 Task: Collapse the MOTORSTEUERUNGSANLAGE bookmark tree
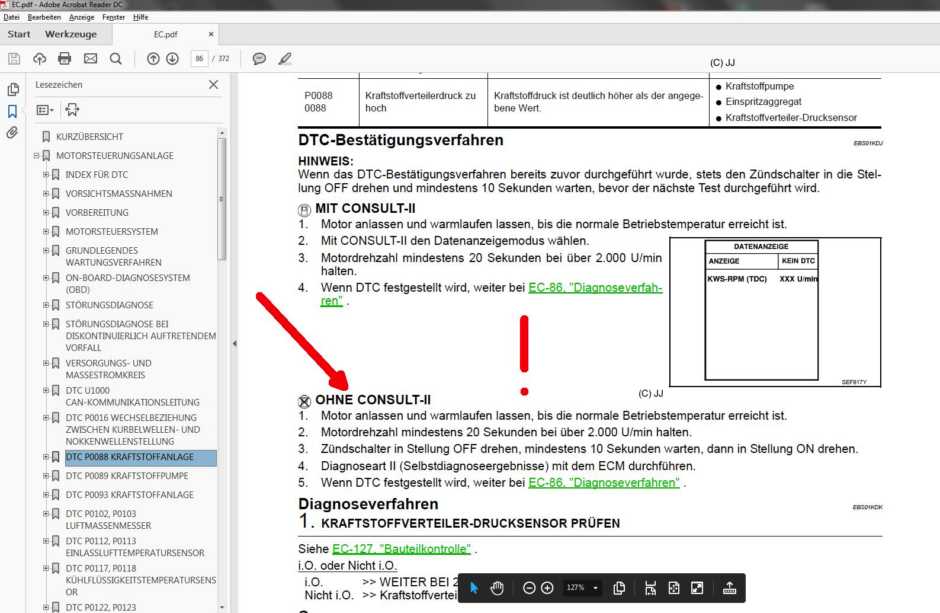click(x=37, y=156)
